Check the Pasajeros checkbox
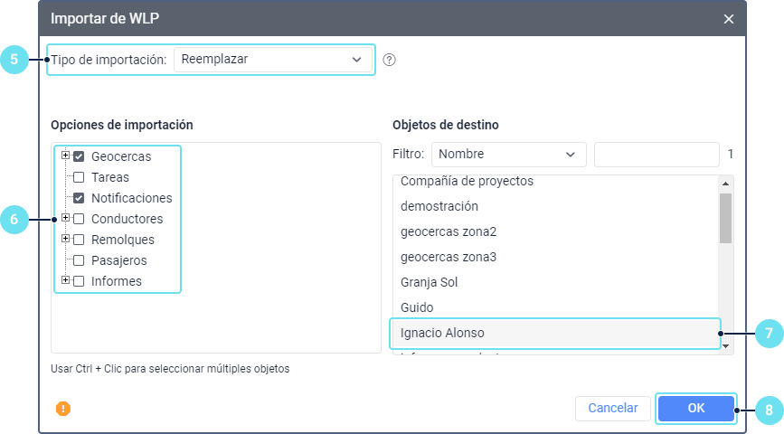 (x=79, y=260)
